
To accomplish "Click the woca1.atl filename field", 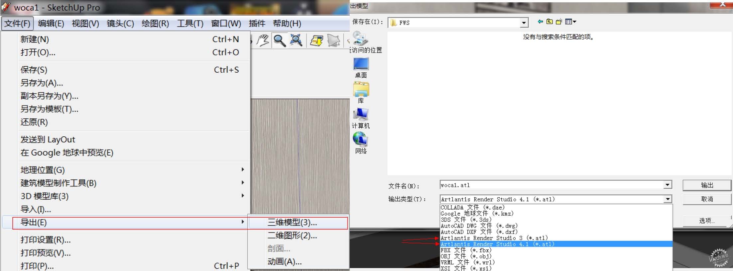I will tap(552, 185).
